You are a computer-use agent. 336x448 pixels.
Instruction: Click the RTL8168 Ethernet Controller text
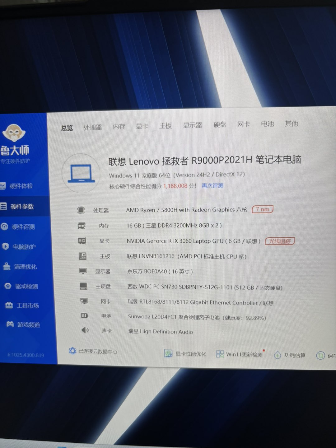coord(201,302)
